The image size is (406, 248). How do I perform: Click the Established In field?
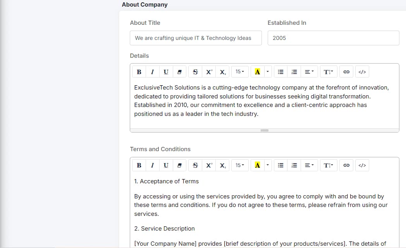click(x=333, y=38)
